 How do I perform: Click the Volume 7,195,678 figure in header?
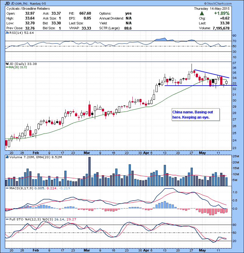(218, 28)
